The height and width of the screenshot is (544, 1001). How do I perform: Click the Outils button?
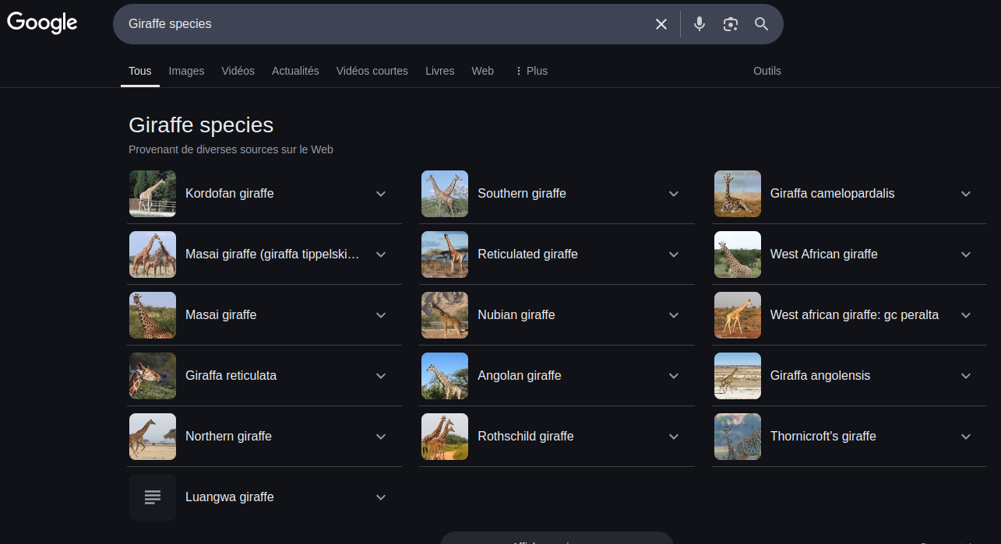point(767,71)
